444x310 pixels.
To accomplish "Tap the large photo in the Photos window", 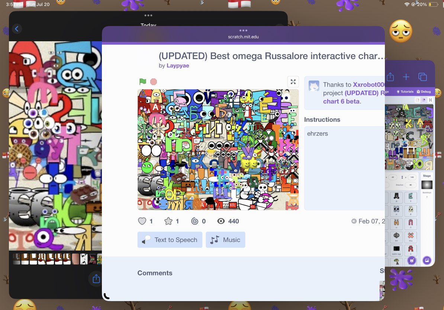I will click(55, 146).
